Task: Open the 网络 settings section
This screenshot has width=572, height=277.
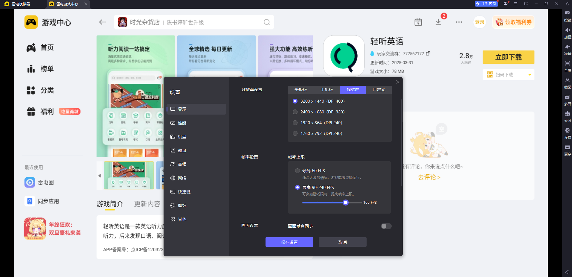Action: point(196,178)
